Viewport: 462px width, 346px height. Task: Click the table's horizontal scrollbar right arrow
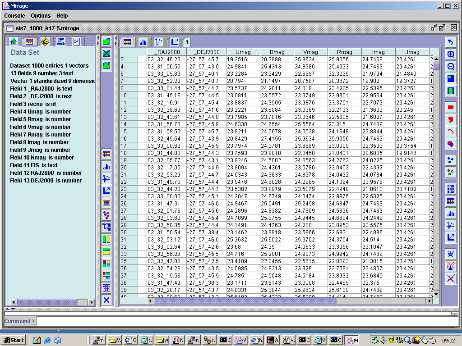point(429,301)
